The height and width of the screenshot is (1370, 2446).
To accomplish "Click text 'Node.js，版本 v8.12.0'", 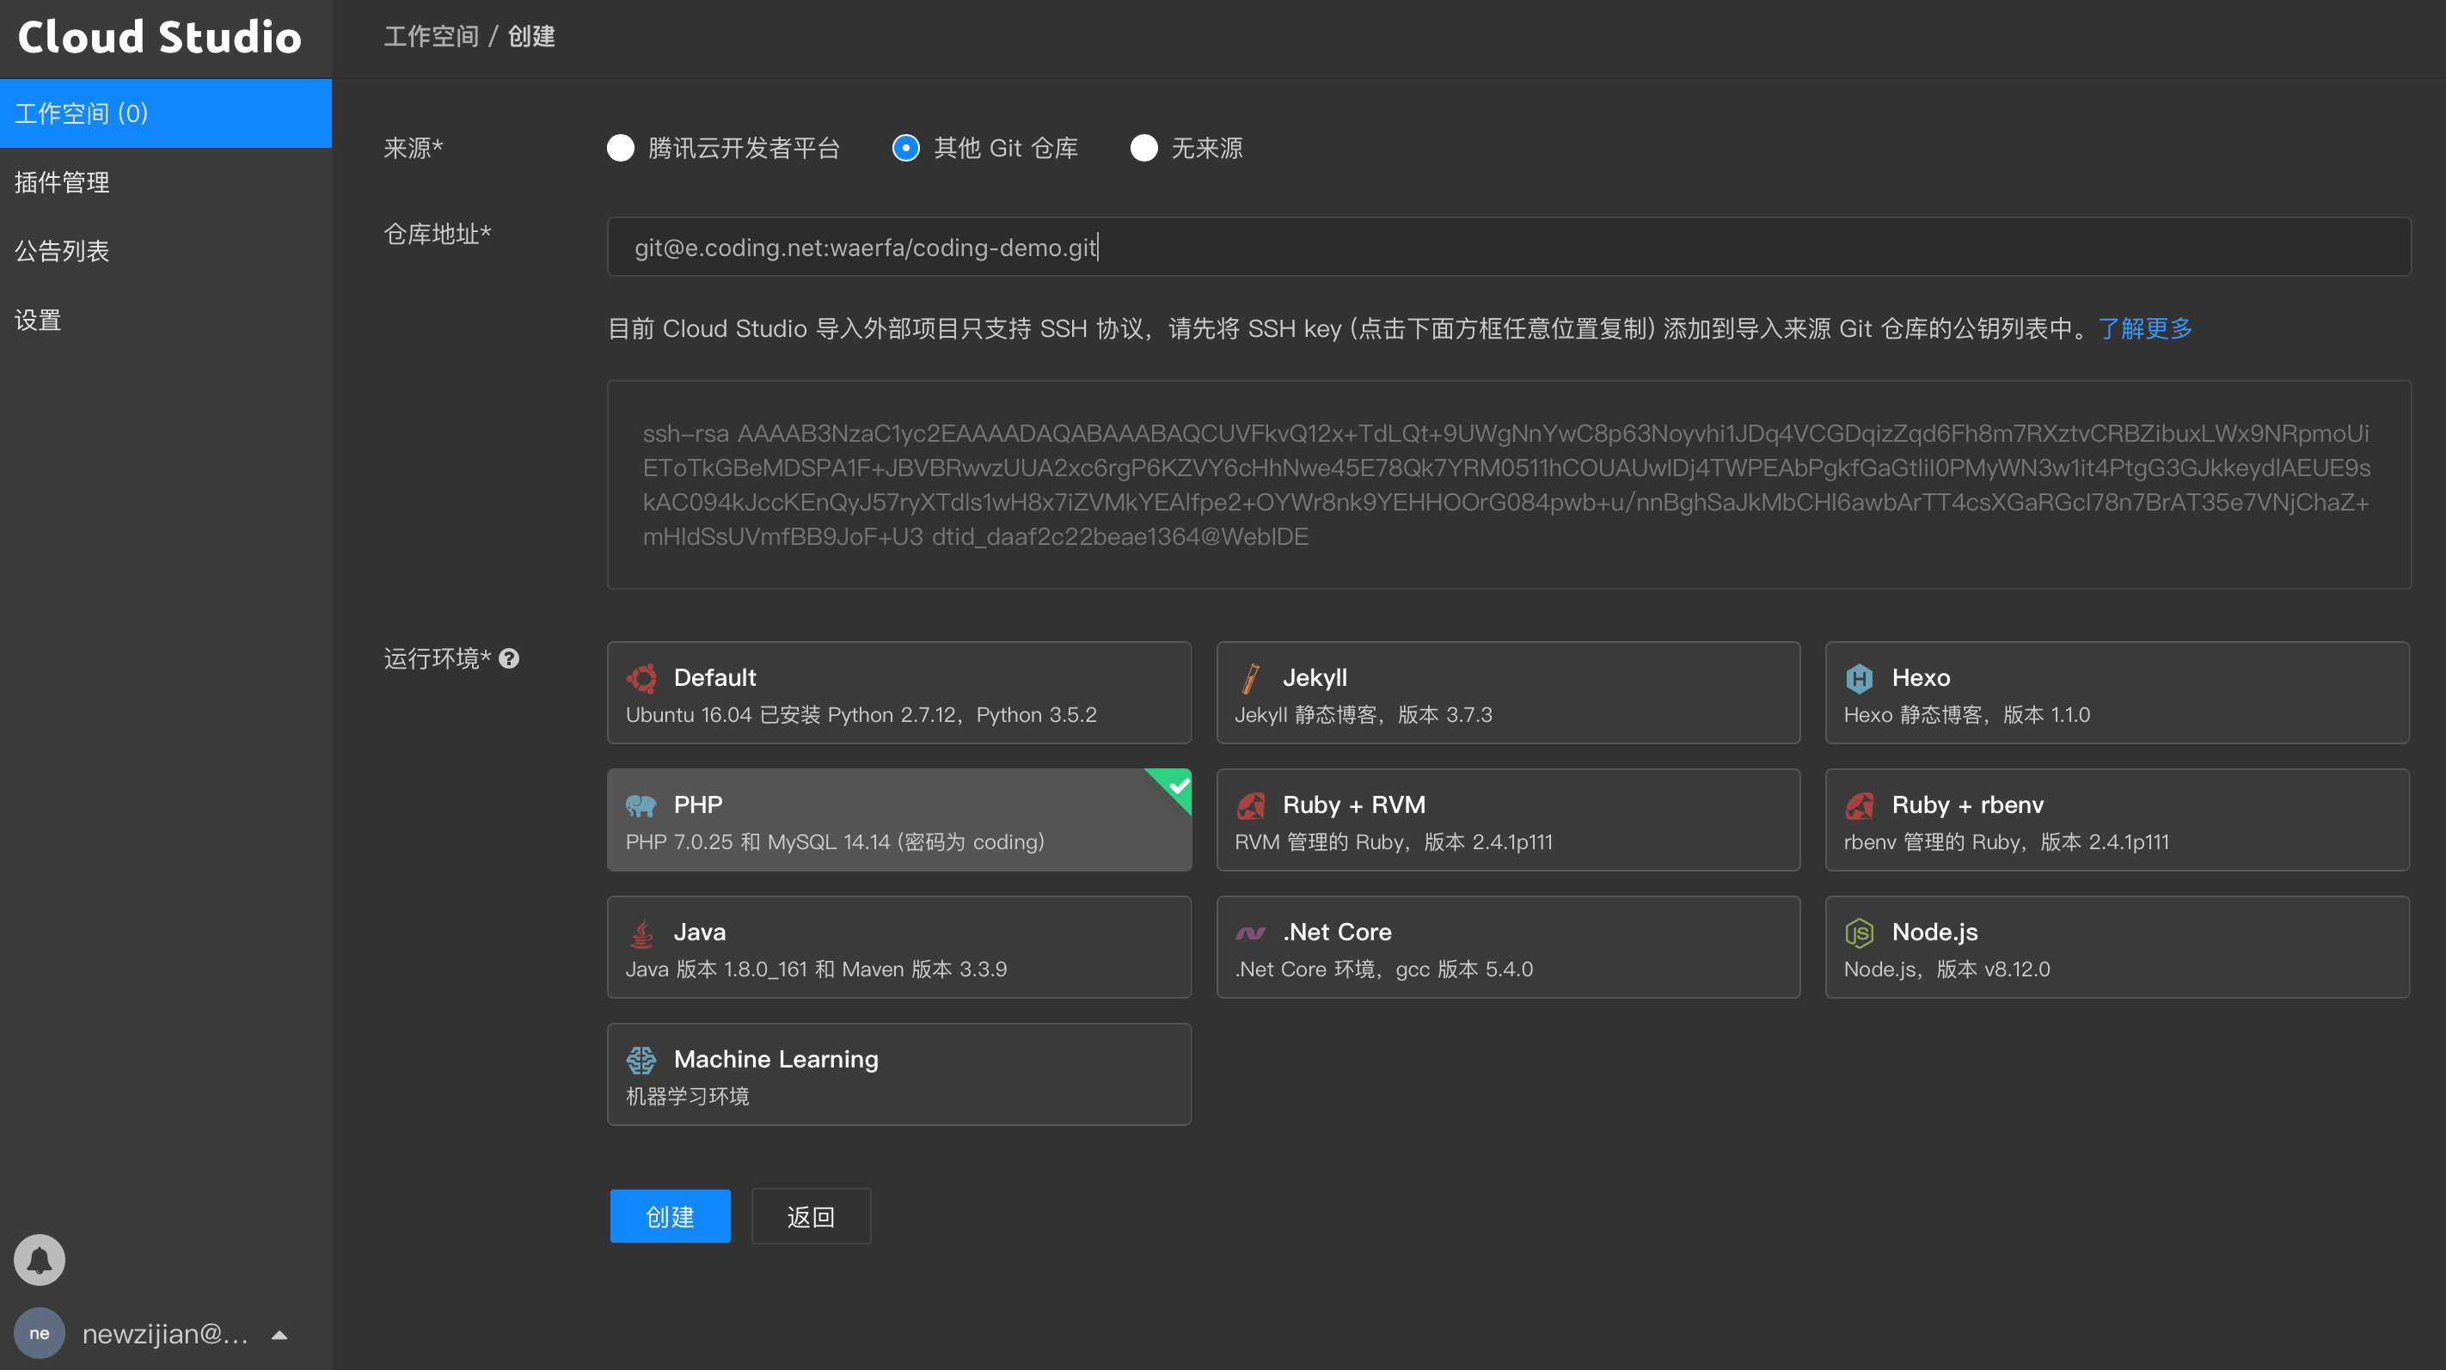I will click(1946, 969).
